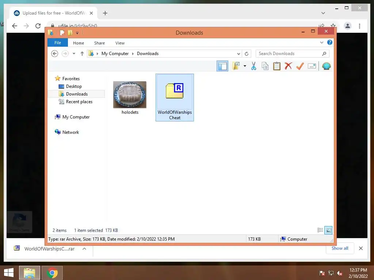Click the Quick Access properties icon
Viewport: 374px width, 280px height.
click(x=62, y=32)
